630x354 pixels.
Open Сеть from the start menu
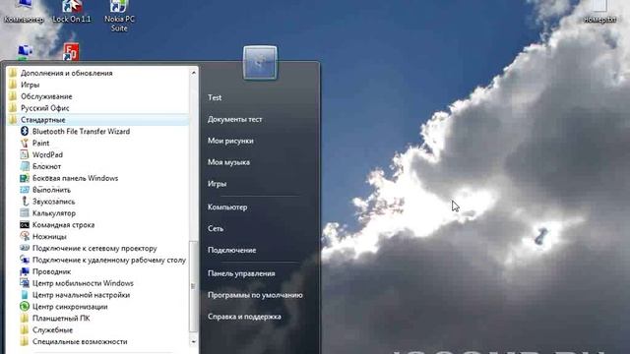(216, 228)
